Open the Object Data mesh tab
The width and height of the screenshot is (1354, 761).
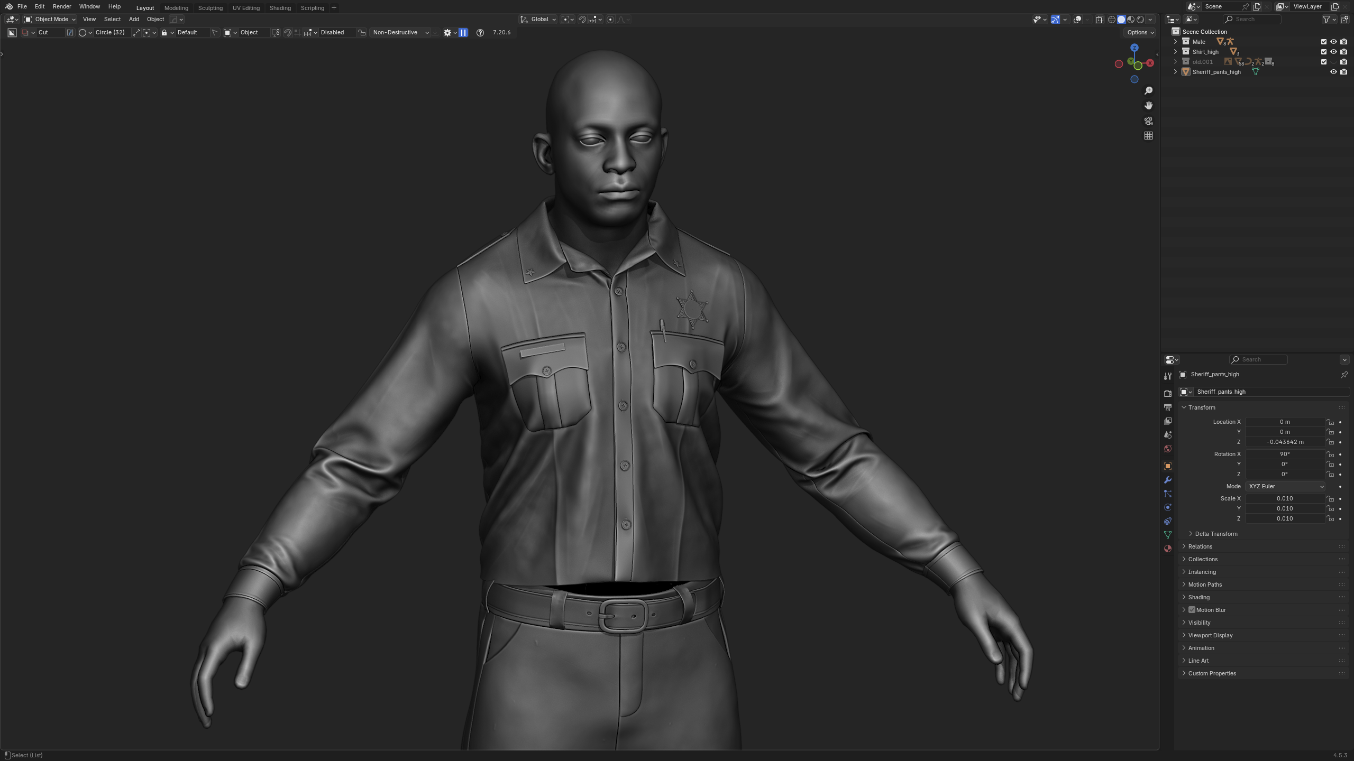click(1168, 535)
